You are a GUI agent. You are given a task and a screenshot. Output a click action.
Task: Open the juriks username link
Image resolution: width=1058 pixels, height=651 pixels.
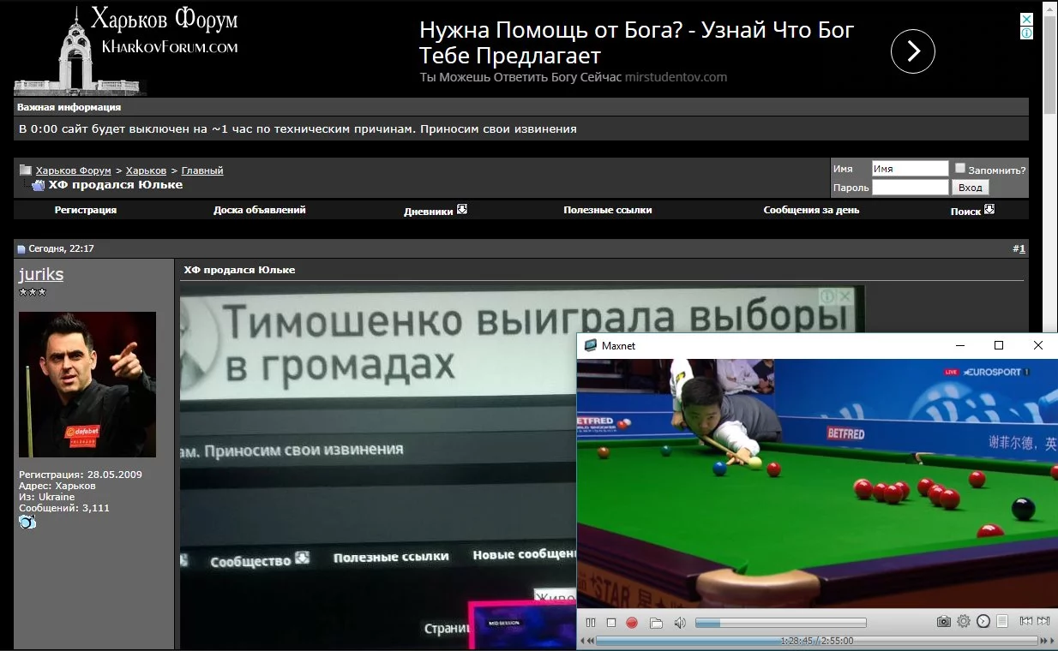tap(41, 274)
